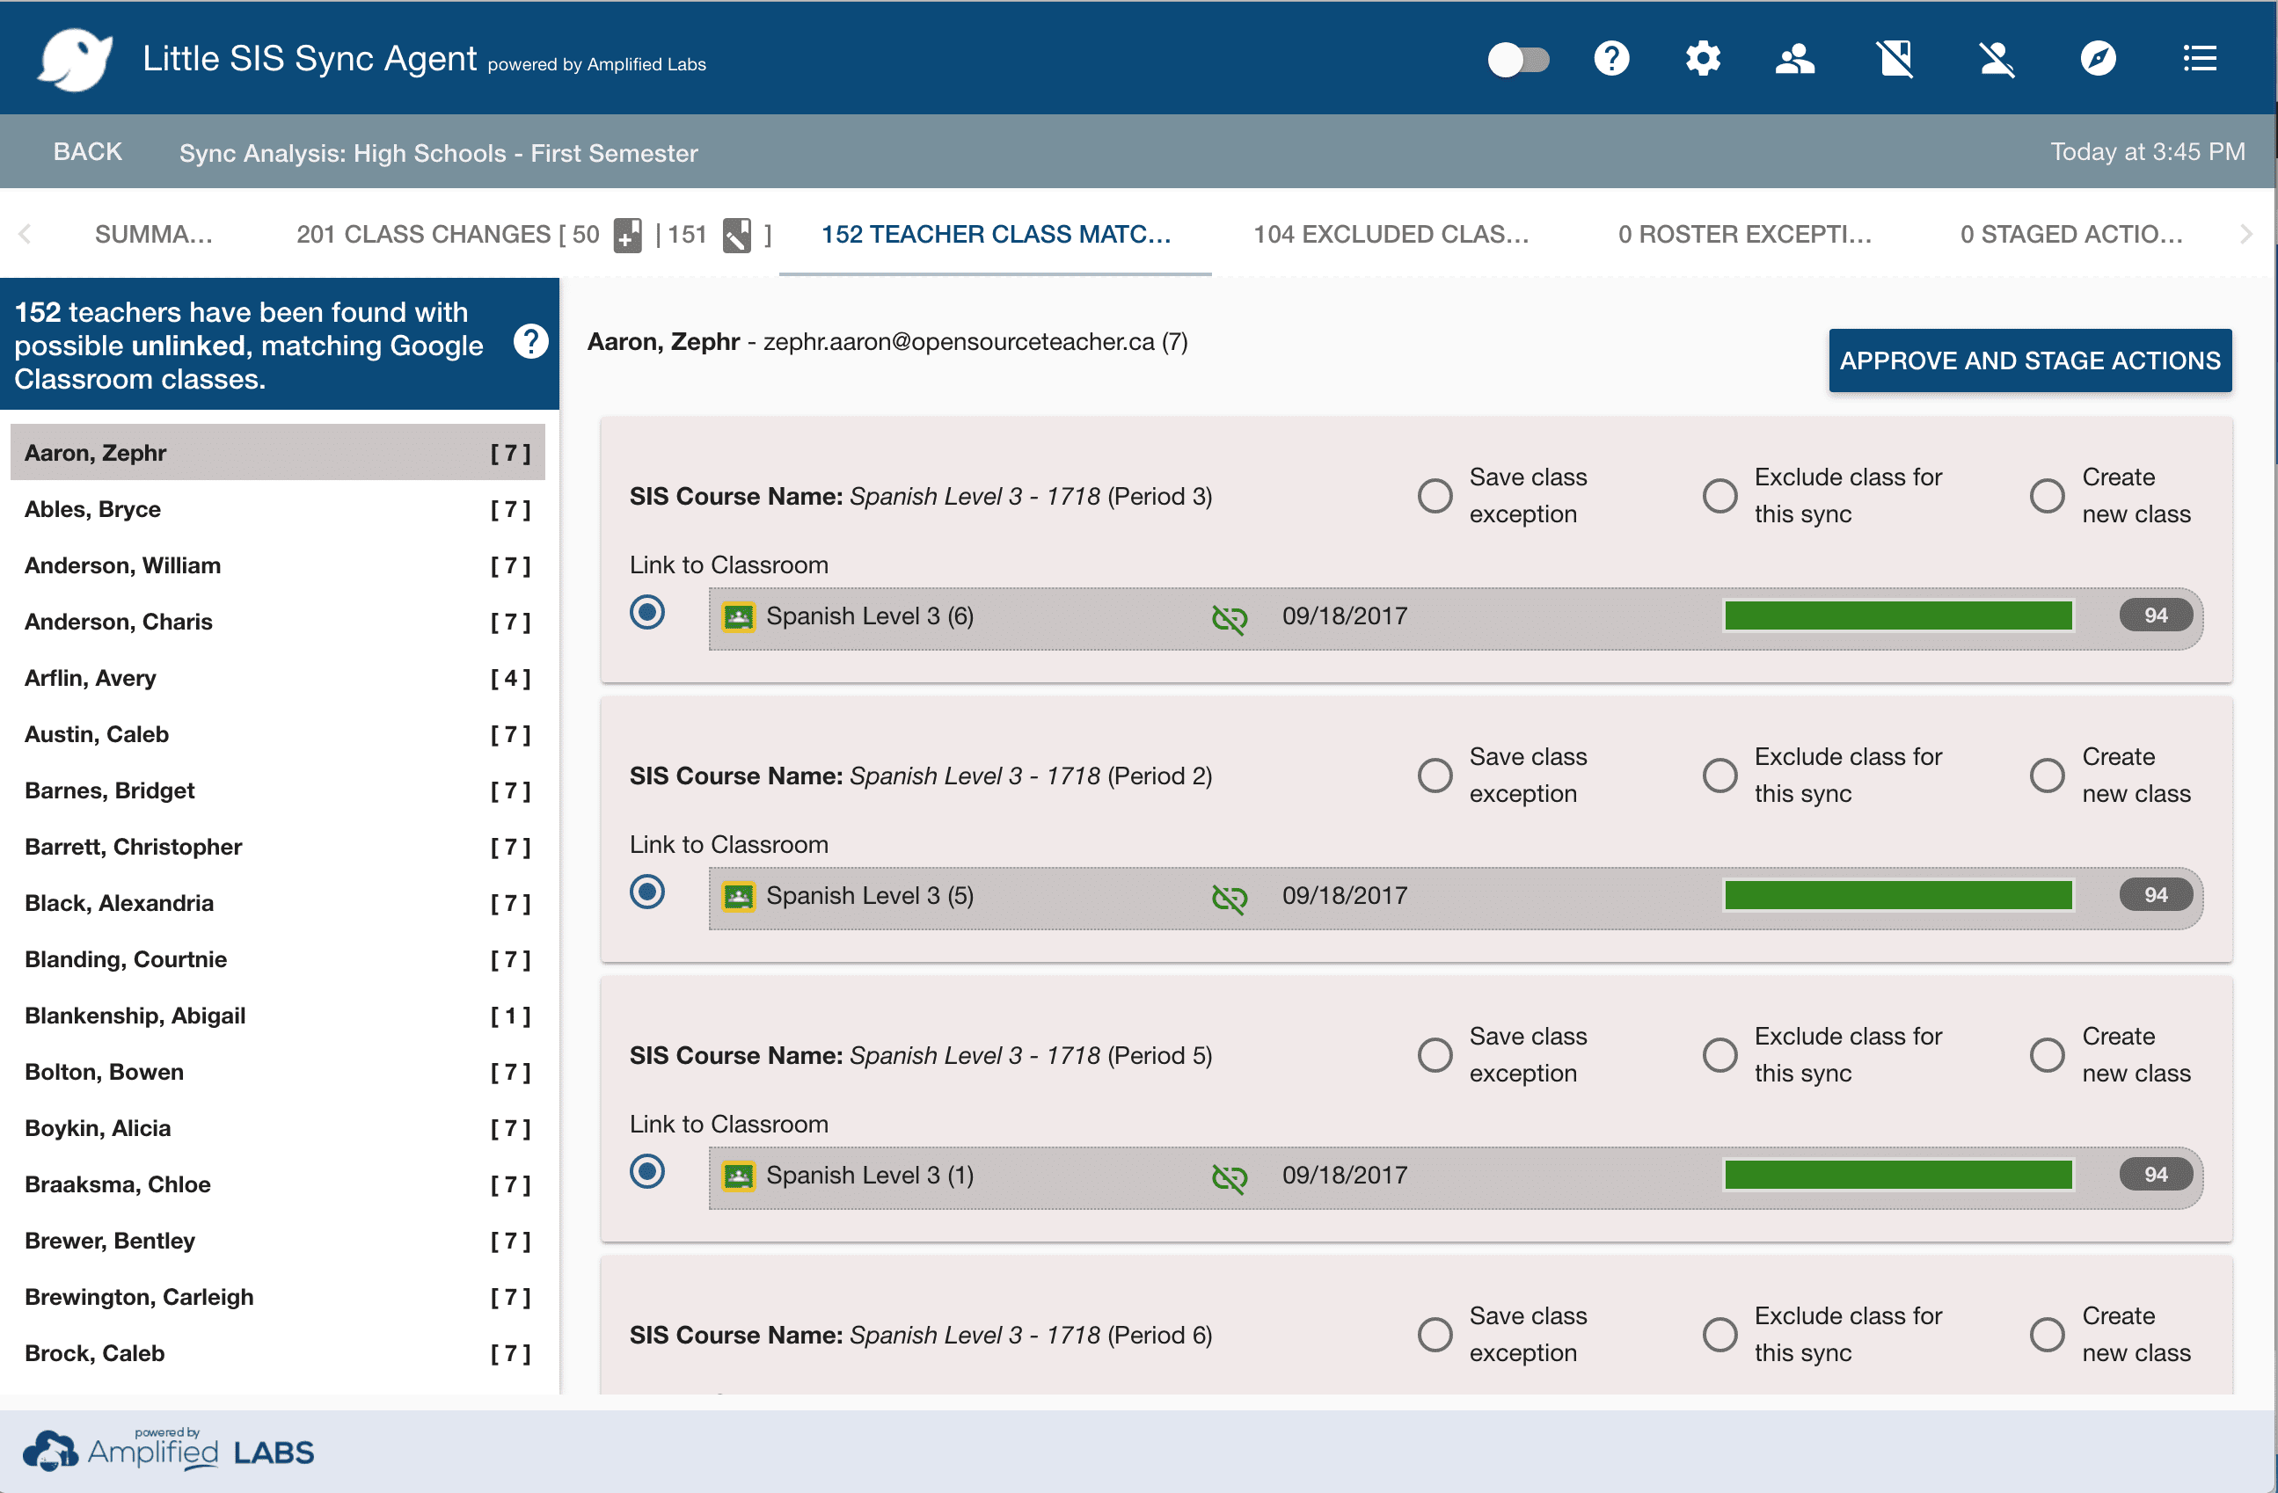Click the excluded classes (crossed-out book) icon
The width and height of the screenshot is (2278, 1493).
coord(1895,59)
